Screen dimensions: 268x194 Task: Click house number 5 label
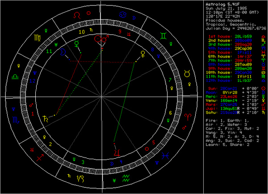tap(154, 142)
